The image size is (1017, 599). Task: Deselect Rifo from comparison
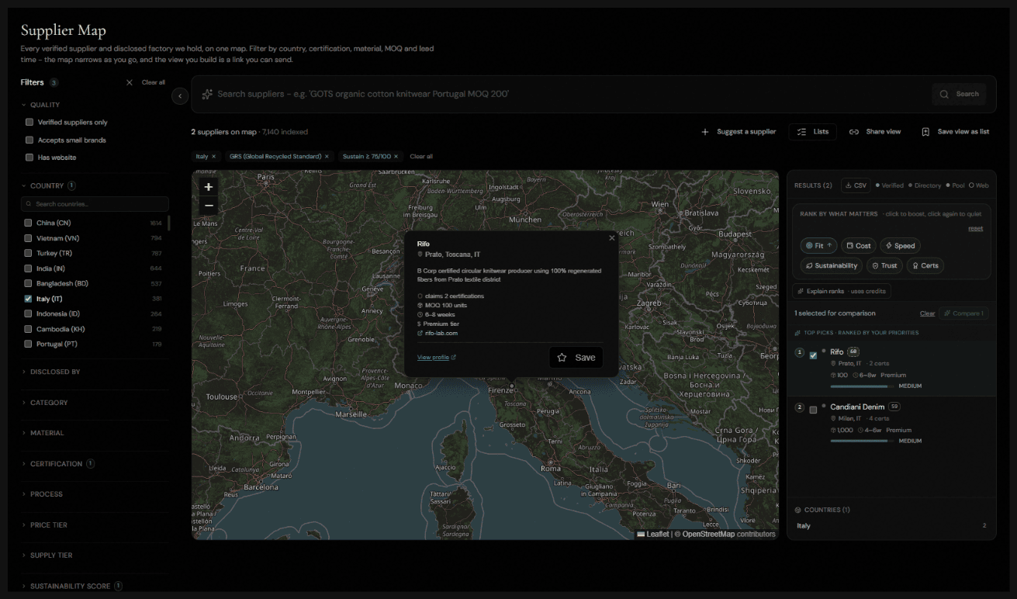click(x=813, y=355)
